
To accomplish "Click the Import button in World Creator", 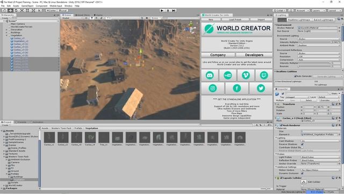I will [261, 19].
